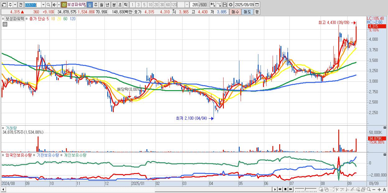This screenshot has height=193, width=388.
Task: Click the 매도 sell button
Action: coord(247,12)
